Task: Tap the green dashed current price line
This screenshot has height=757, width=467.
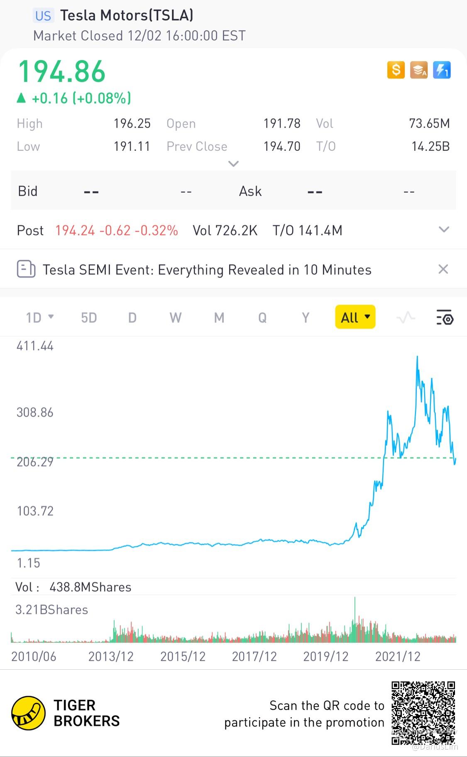Action: (208, 458)
